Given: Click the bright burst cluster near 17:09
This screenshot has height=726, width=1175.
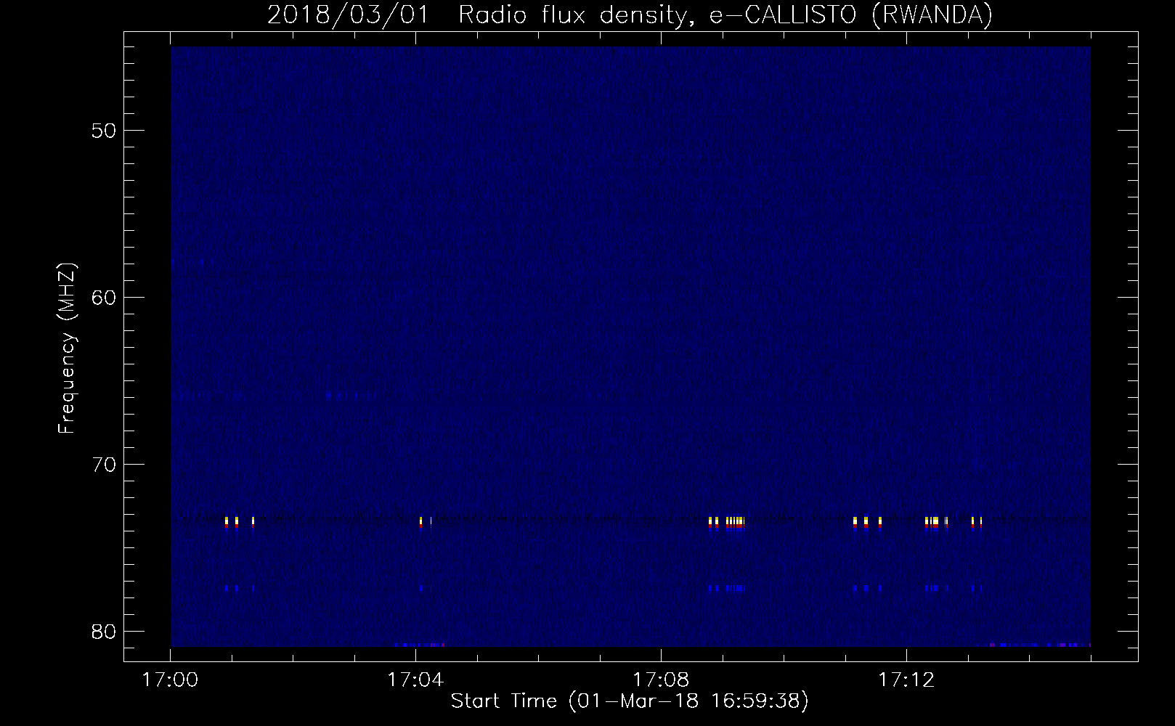Looking at the screenshot, I should [726, 523].
